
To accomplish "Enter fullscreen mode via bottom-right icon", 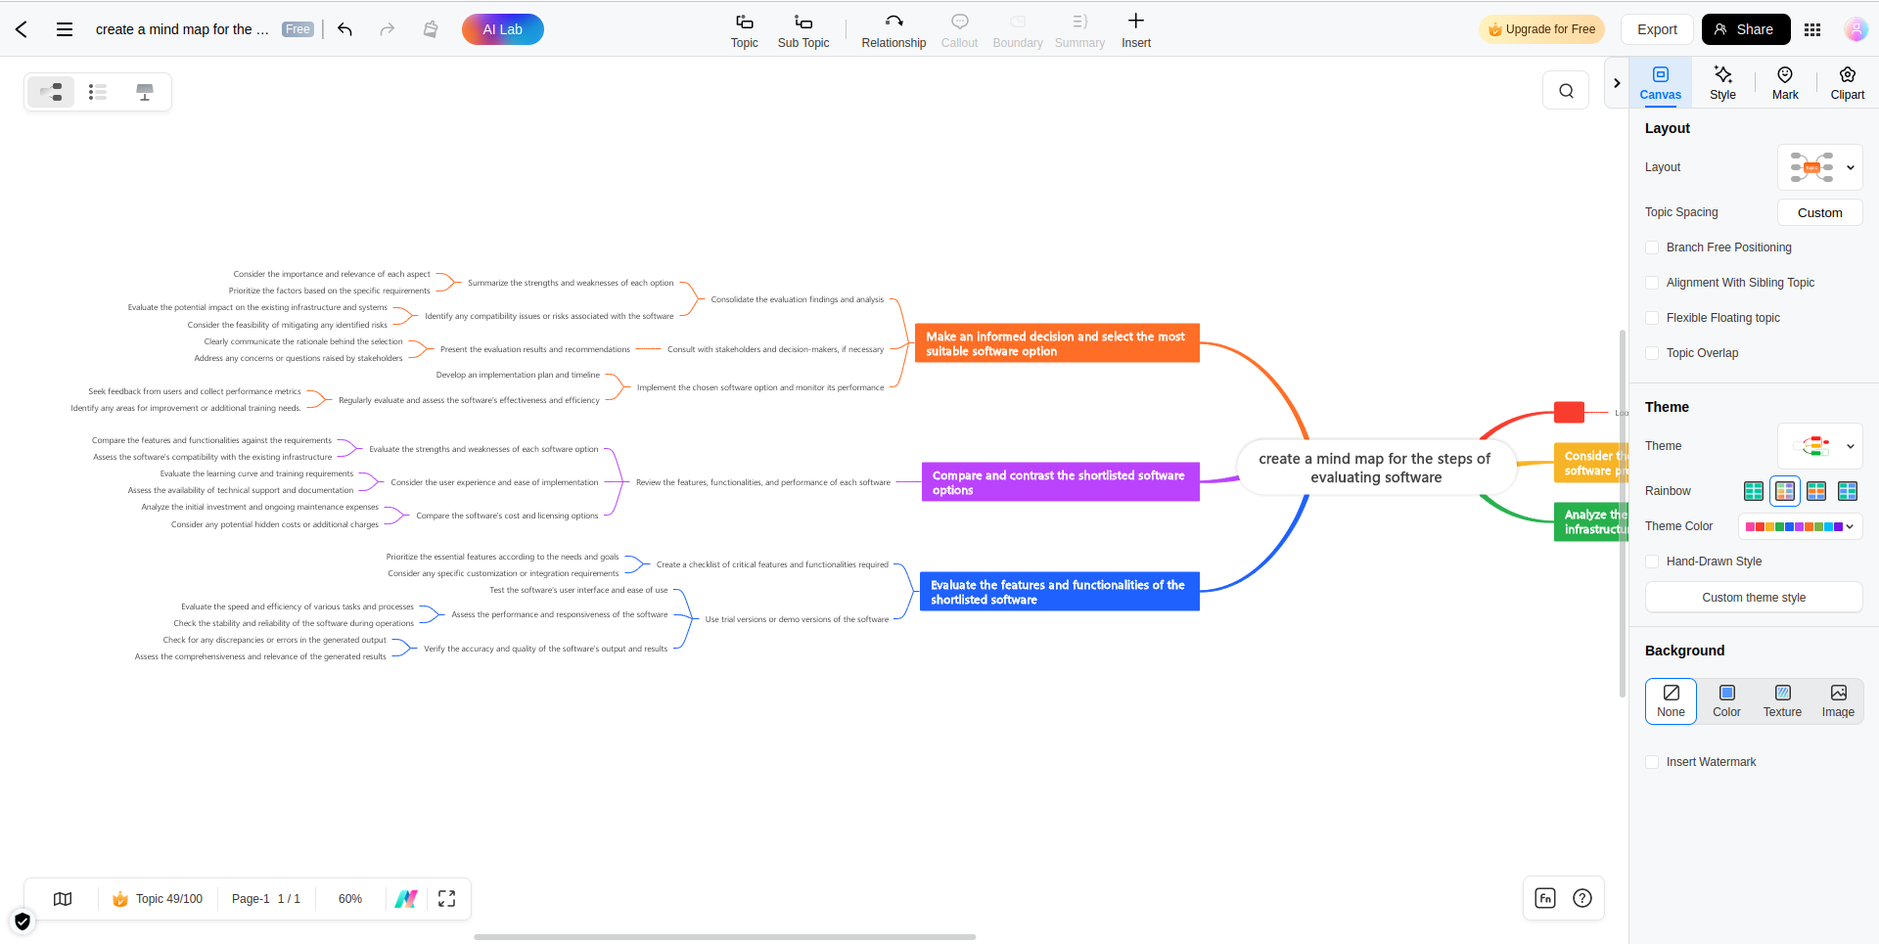I will pyautogui.click(x=446, y=898).
